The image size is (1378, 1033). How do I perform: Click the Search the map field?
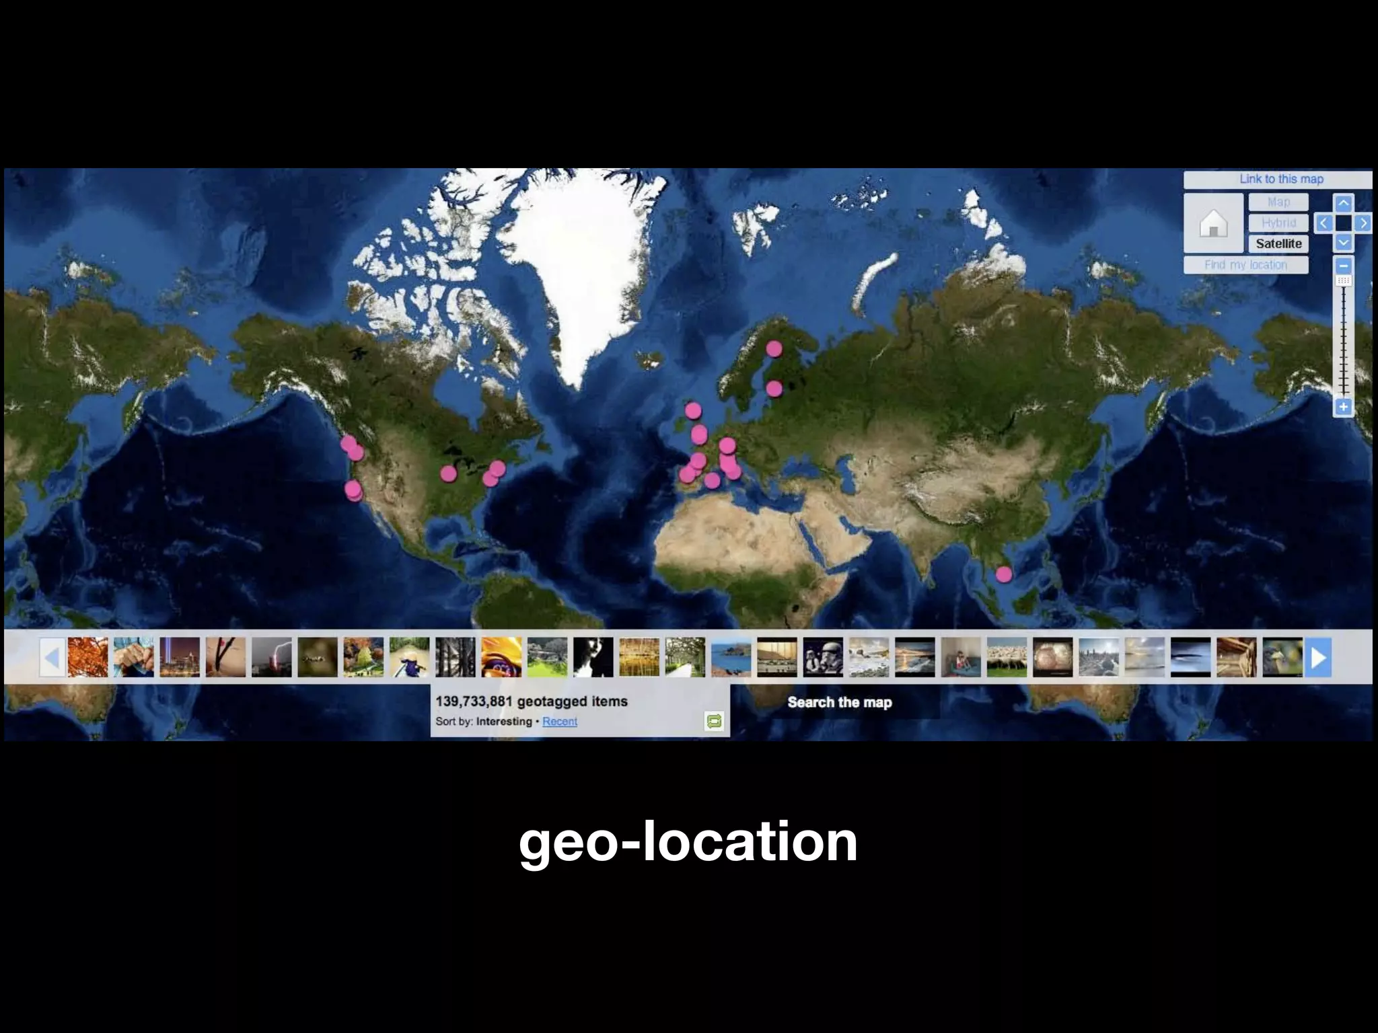click(839, 702)
